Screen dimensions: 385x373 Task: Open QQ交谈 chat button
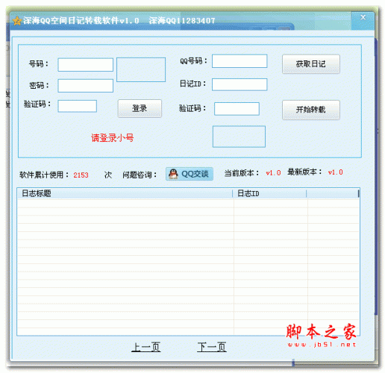pyautogui.click(x=190, y=174)
